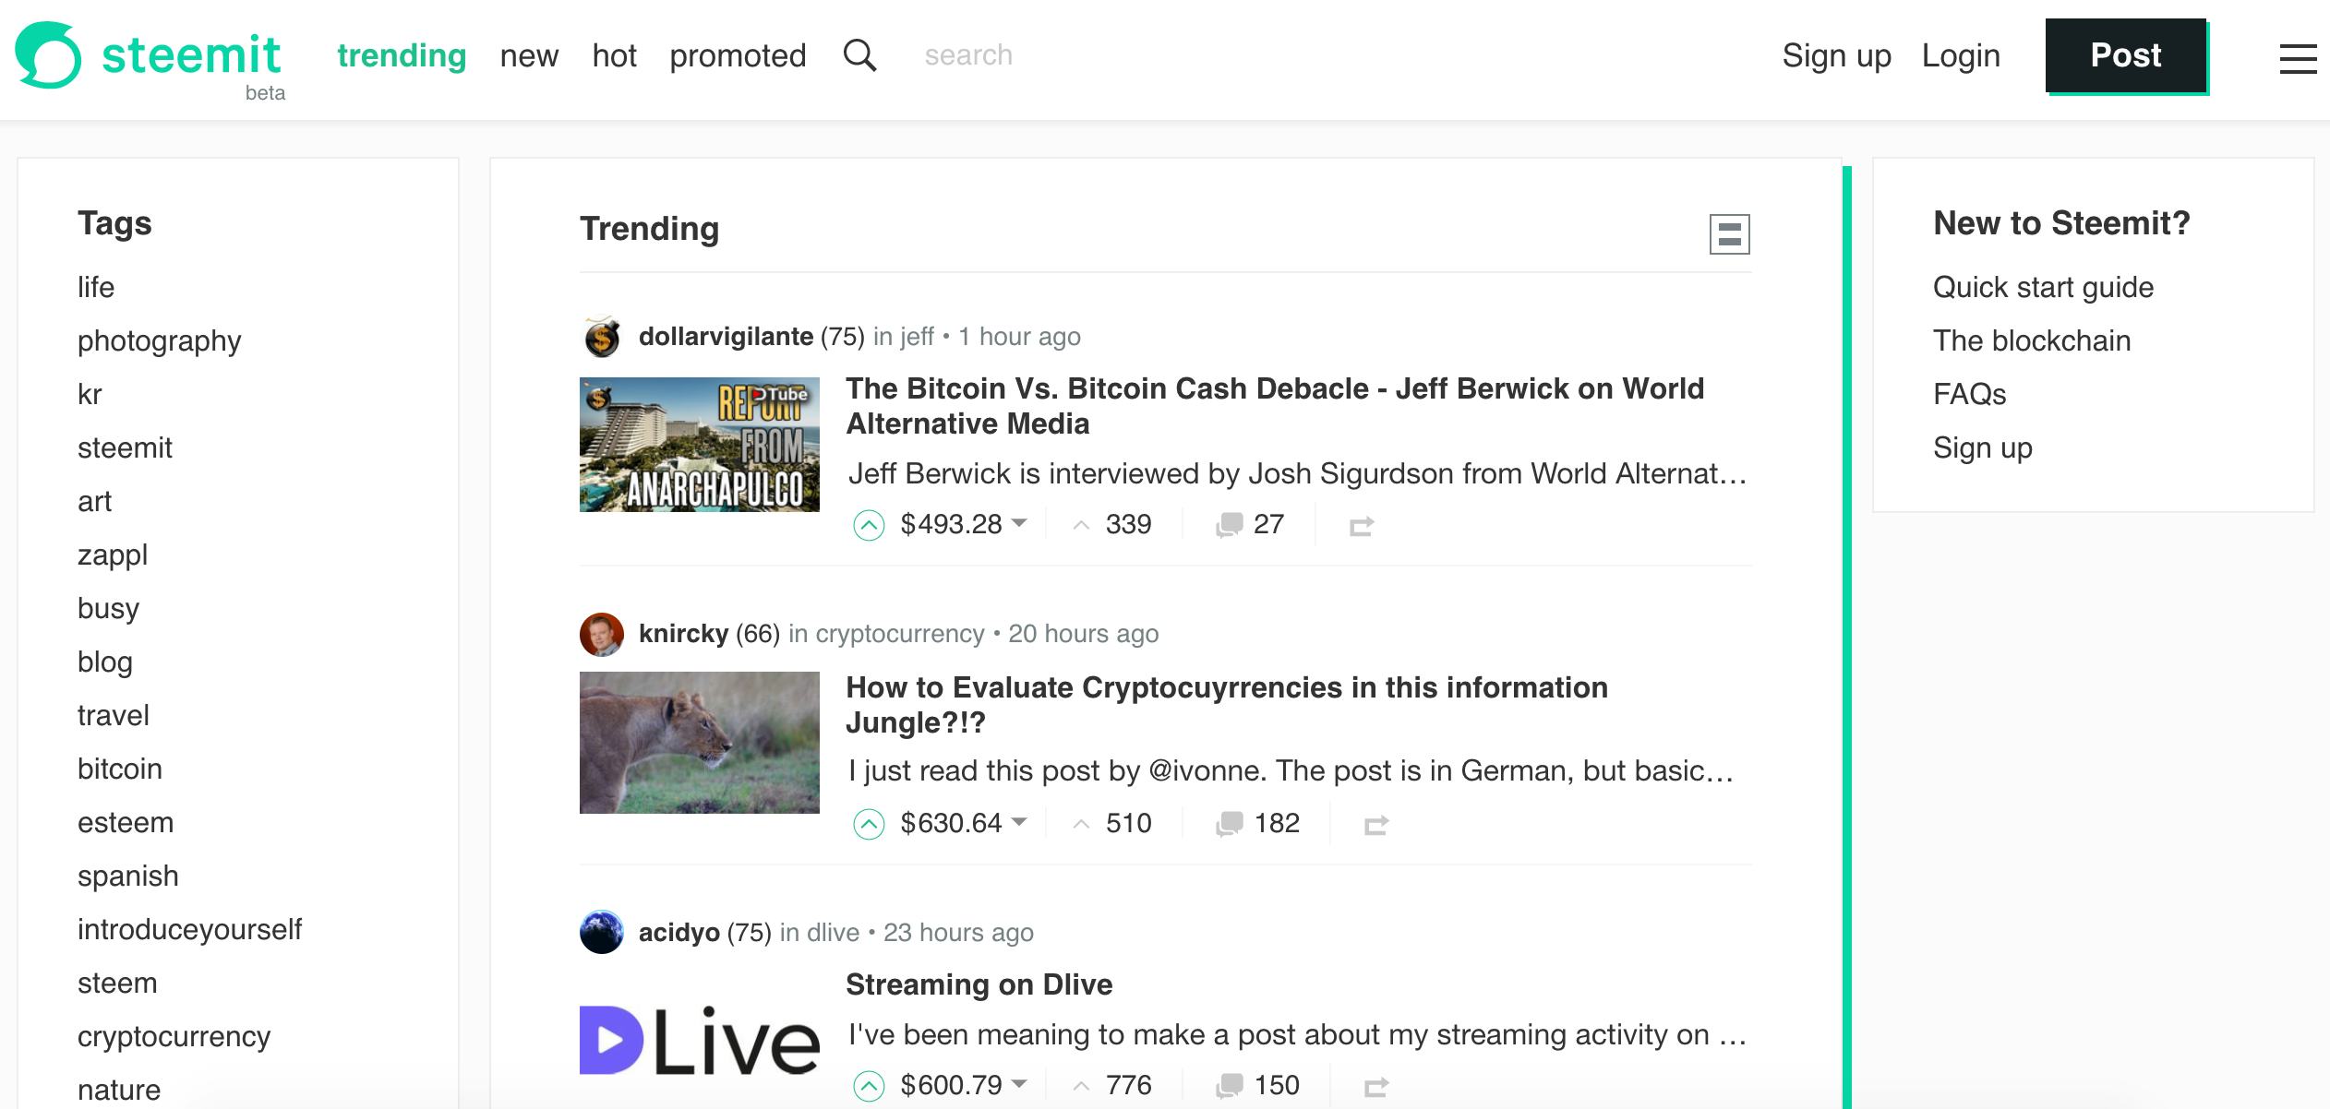
Task: Open the hamburger menu
Action: click(2297, 57)
